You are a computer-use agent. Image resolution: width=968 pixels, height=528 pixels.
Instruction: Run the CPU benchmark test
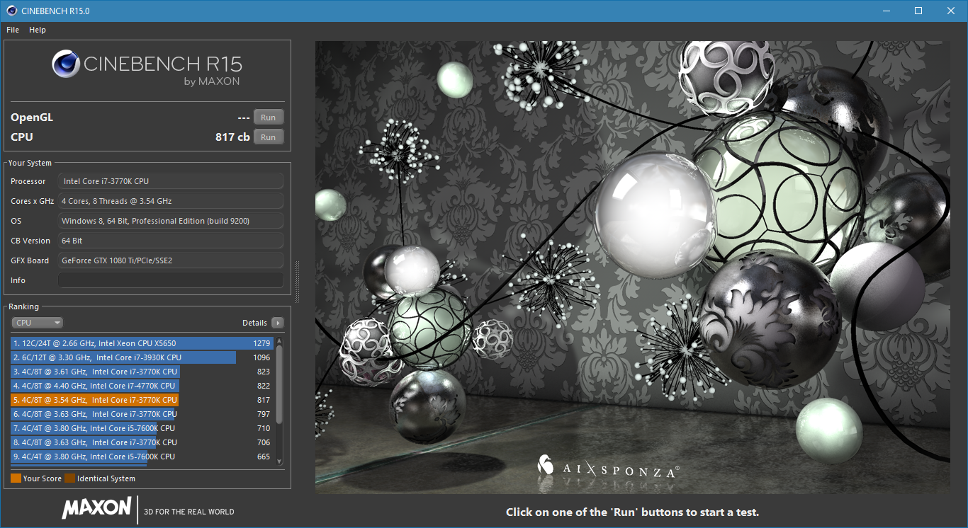269,137
